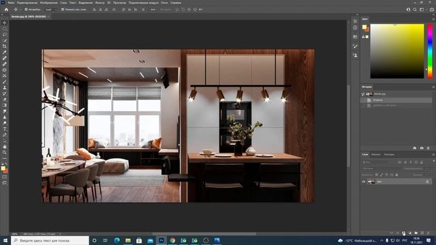Open the workspace switcher icon
Image resolution: width=436 pixels, height=245 pixels.
(x=422, y=10)
